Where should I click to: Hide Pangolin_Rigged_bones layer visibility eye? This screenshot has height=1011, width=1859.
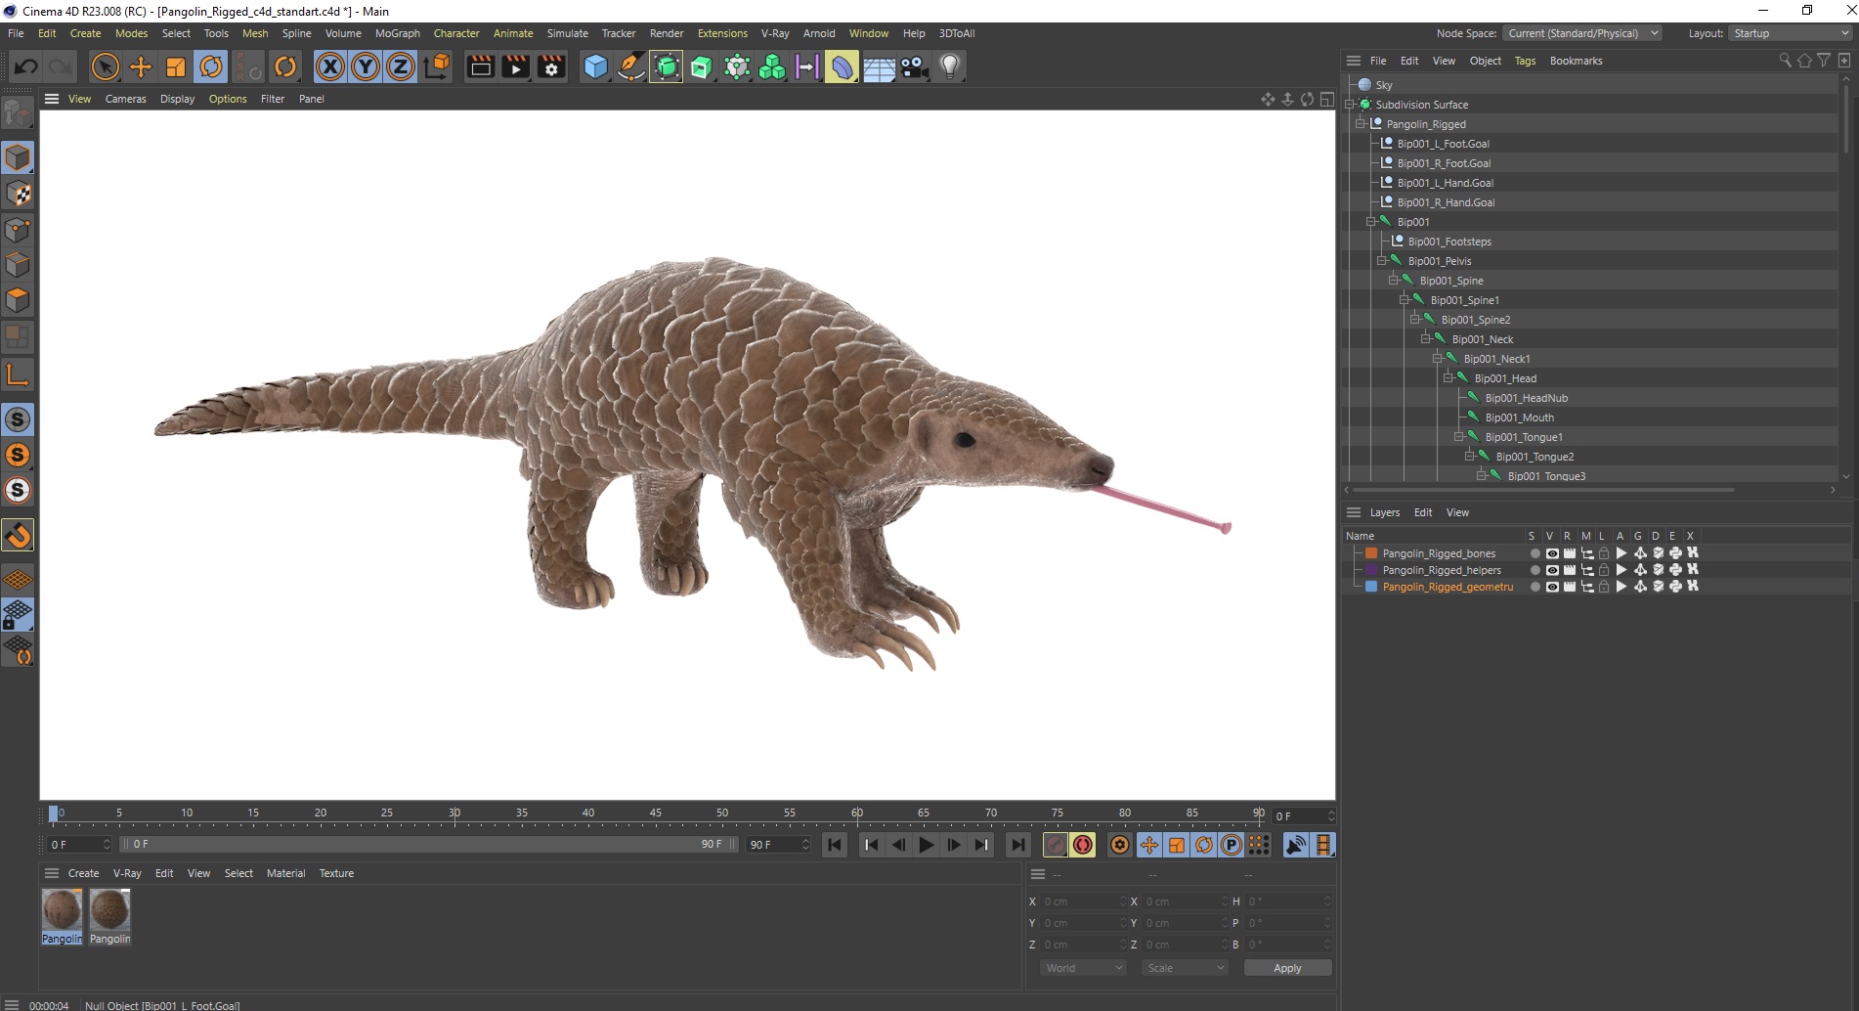point(1552,553)
